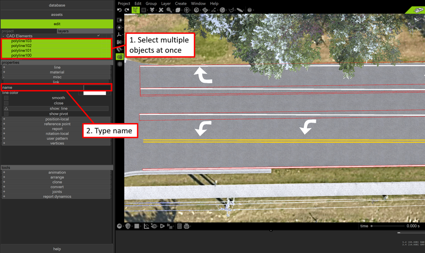Click the printer icon in bottom toolbar
The width and height of the screenshot is (425, 253).
point(187,226)
